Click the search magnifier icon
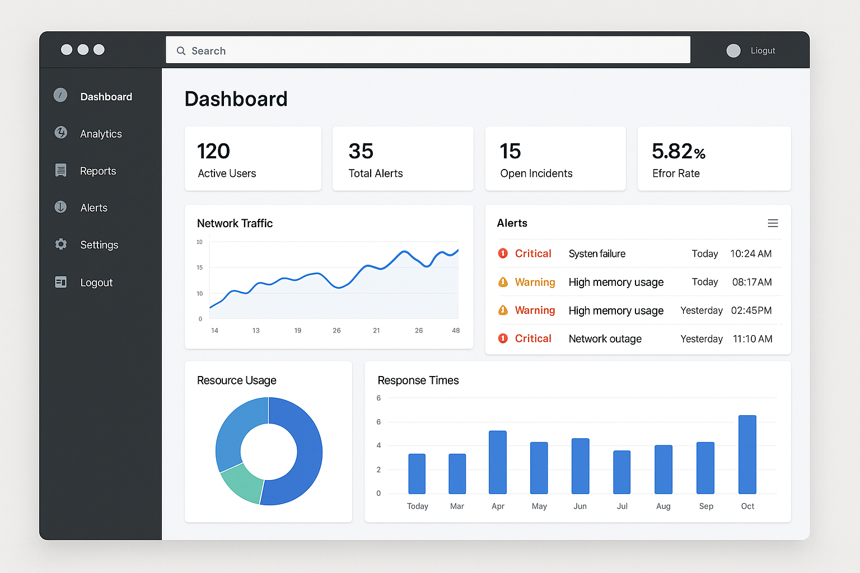The height and width of the screenshot is (573, 860). [181, 51]
